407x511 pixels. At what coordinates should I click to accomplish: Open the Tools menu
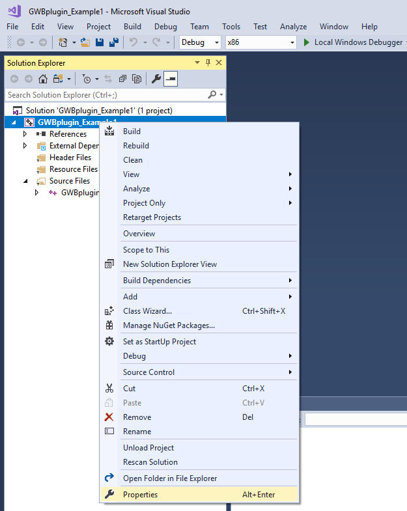tap(231, 27)
